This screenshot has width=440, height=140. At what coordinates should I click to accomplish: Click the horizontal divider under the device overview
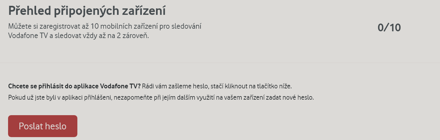[x=220, y=62]
